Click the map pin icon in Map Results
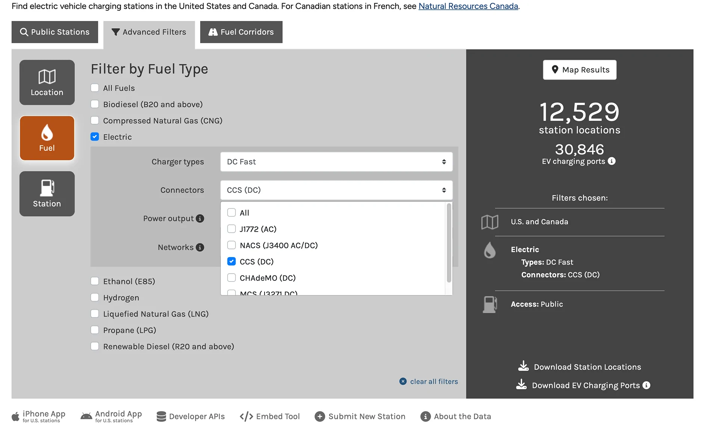This screenshot has height=438, width=714. click(555, 69)
